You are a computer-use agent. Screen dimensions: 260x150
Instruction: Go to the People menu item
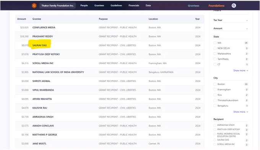[x=84, y=5]
